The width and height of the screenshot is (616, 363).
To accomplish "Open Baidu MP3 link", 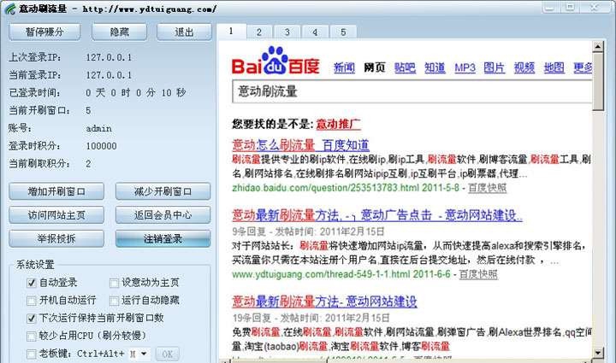I will [x=465, y=67].
